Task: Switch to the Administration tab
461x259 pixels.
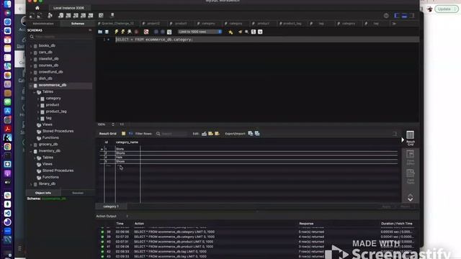Action: pos(43,24)
